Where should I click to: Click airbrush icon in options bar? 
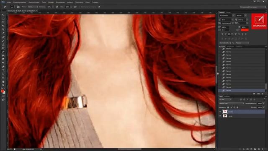[75, 7]
